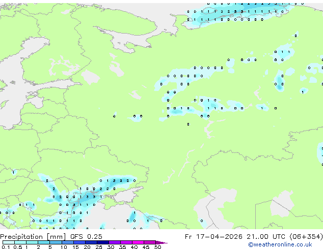Click the '35' legend scale label
323x249 pixels.
pyautogui.click(x=122, y=247)
